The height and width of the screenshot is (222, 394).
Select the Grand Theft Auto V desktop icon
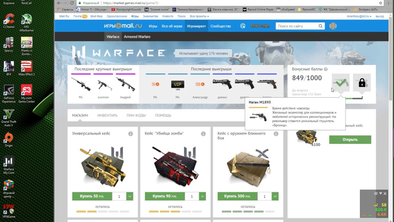tap(9, 117)
